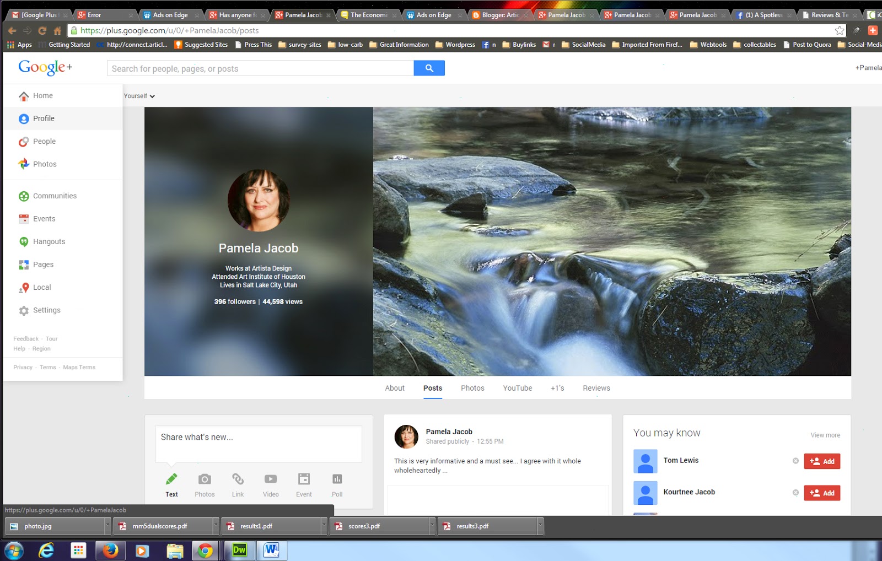882x561 pixels.
Task: Switch to the Posts profile tab
Action: [433, 388]
